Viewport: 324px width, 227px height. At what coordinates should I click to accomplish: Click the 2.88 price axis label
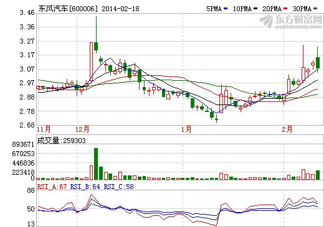pos(27,97)
